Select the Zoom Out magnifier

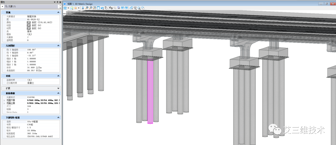tap(91, 8)
